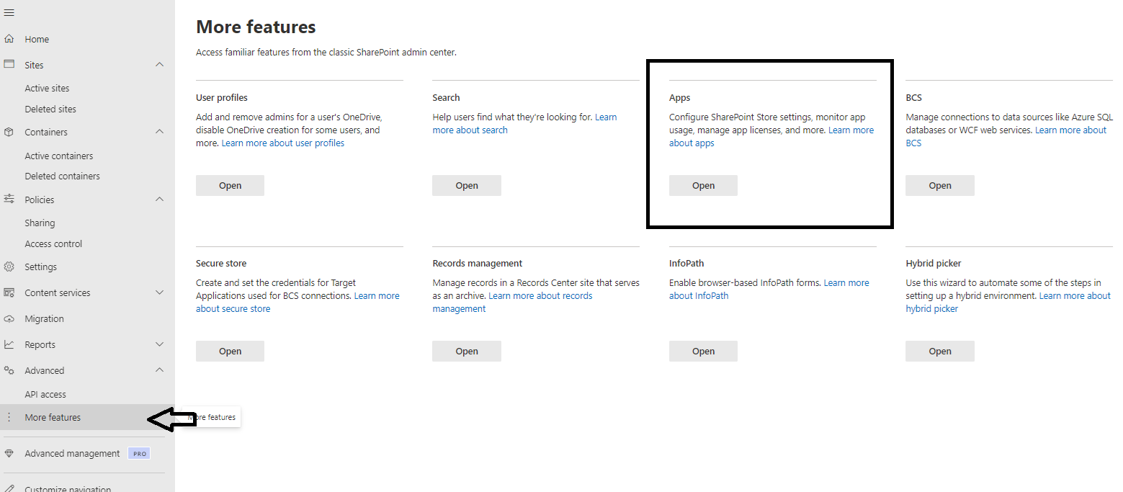Click the three-dots icon beside More features
1123x492 pixels.
9,417
